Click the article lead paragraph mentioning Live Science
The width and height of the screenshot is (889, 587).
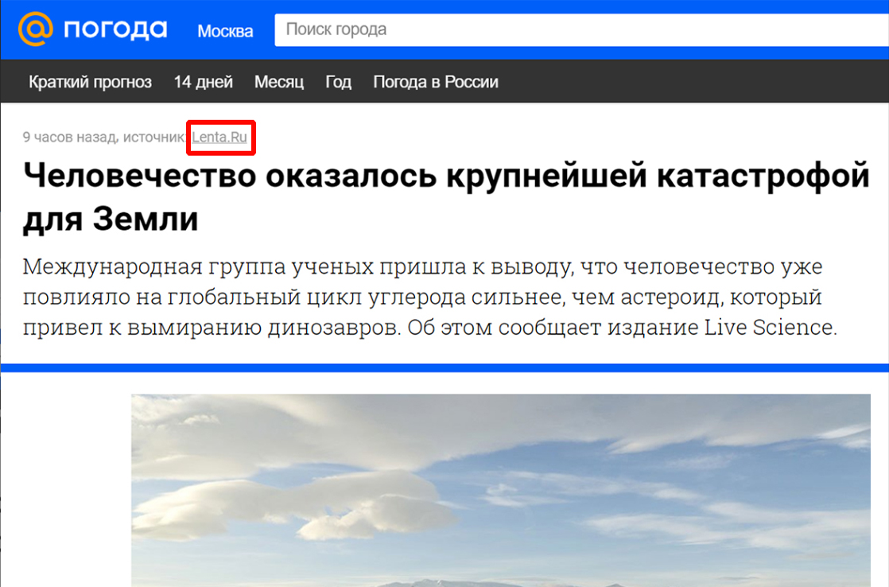(x=429, y=297)
